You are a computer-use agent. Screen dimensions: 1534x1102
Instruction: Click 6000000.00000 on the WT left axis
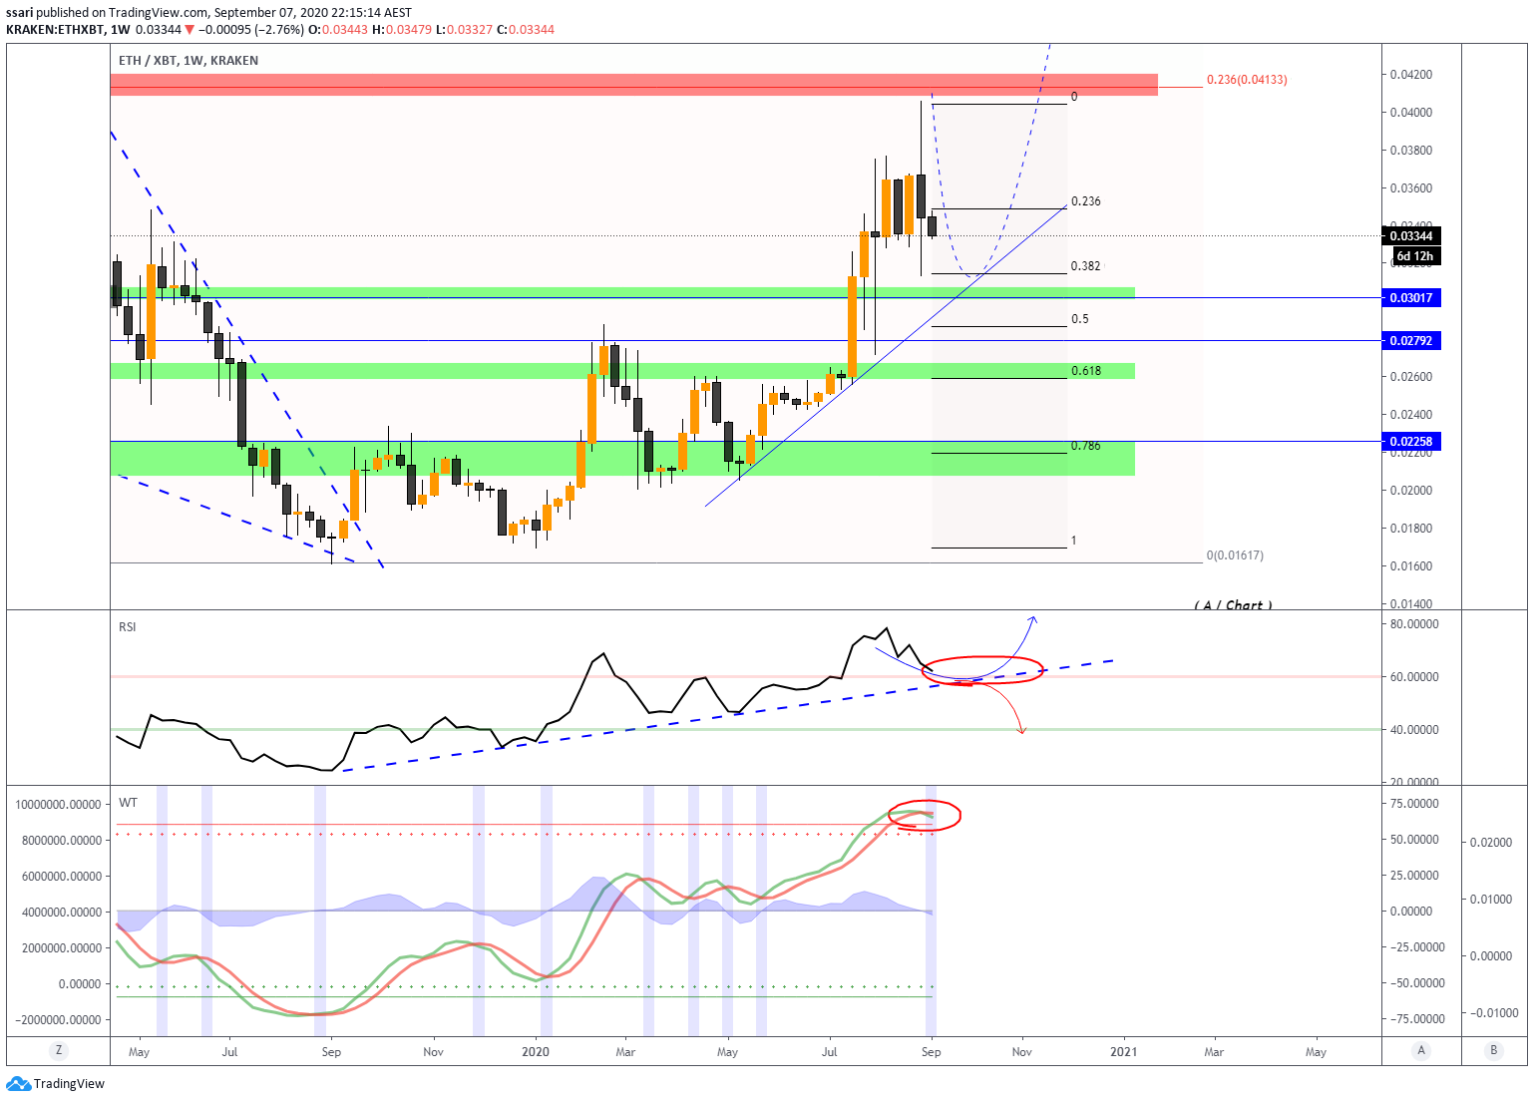pyautogui.click(x=62, y=877)
